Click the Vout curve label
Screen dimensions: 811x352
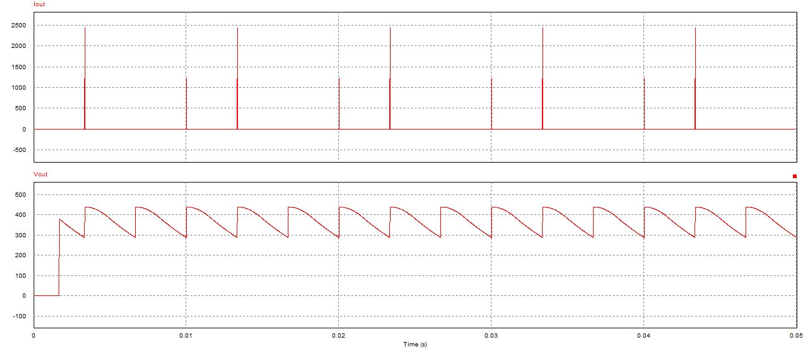point(40,174)
